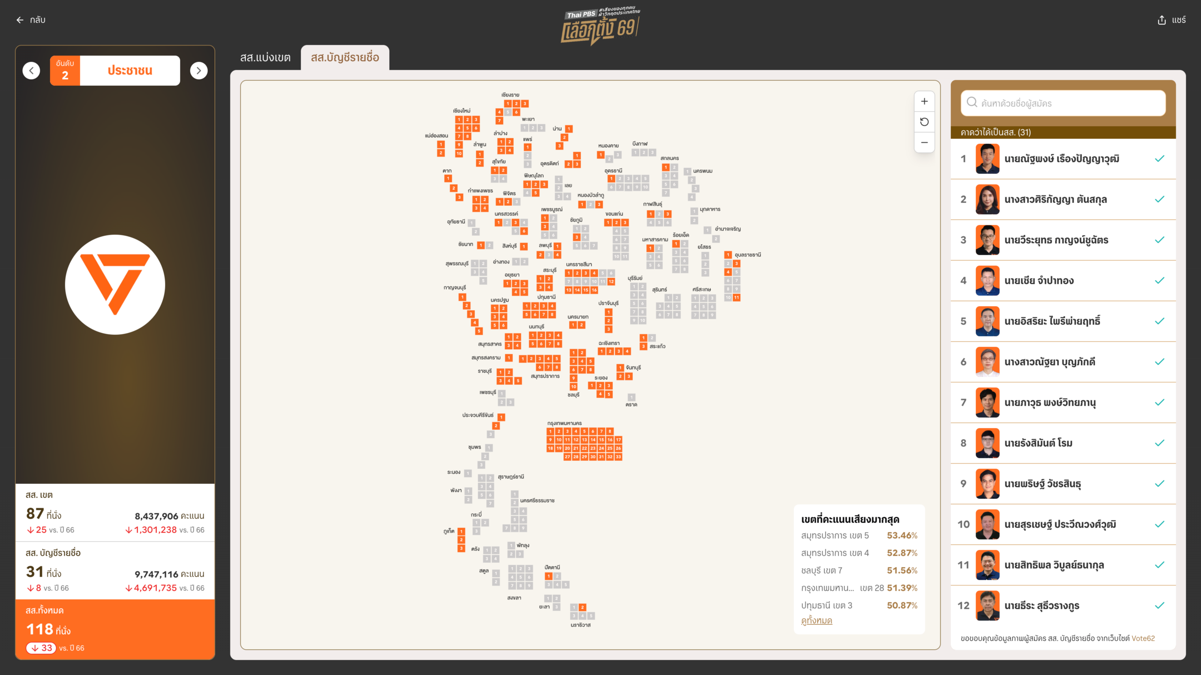
Task: Toggle the checkmark for นายรังสิมันต์ โรม
Action: click(1160, 443)
